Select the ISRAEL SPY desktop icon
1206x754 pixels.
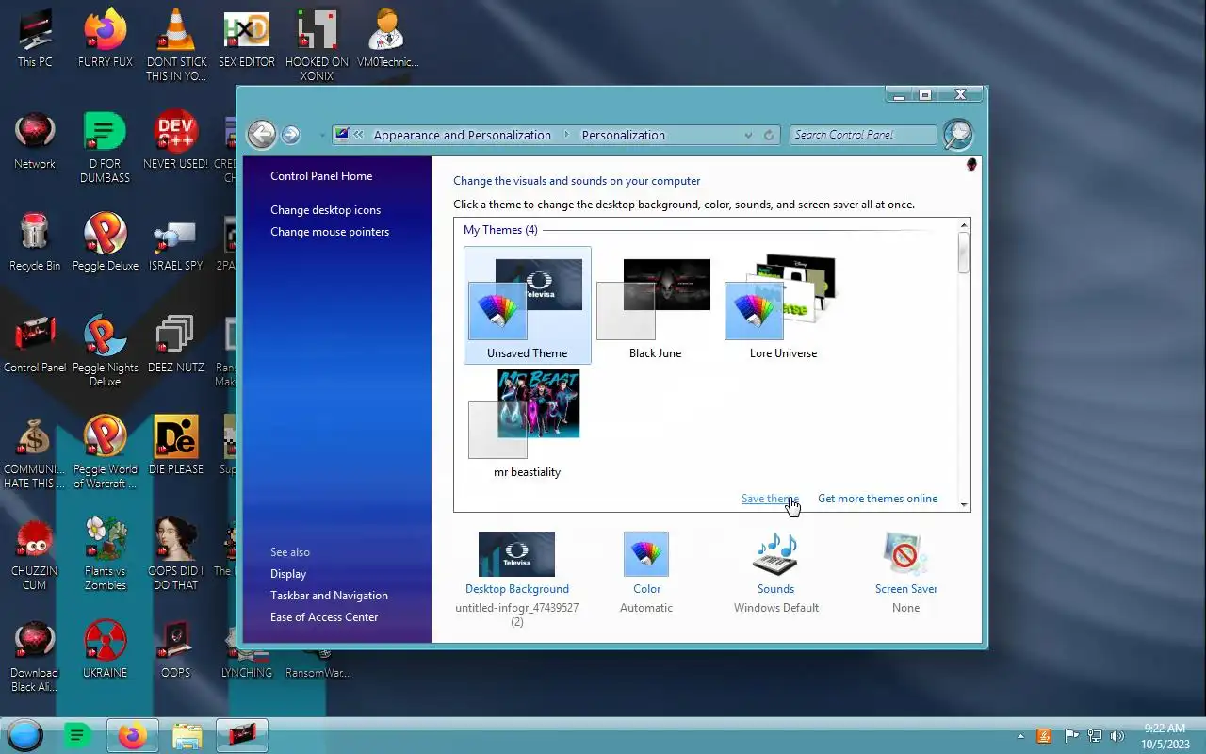(176, 242)
